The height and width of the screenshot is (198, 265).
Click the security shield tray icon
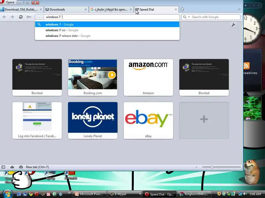(x=219, y=194)
